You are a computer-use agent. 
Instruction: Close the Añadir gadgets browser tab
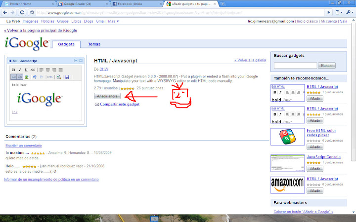215,4
